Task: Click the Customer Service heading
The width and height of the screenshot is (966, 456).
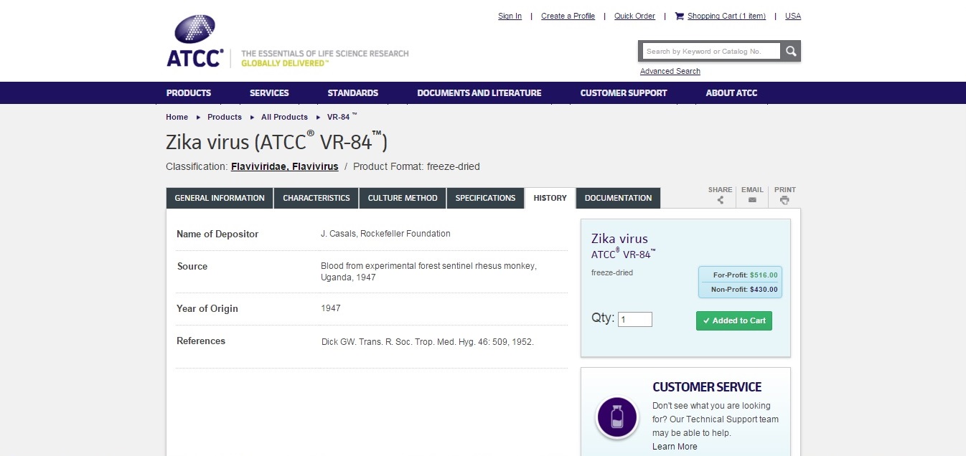Action: tap(707, 387)
